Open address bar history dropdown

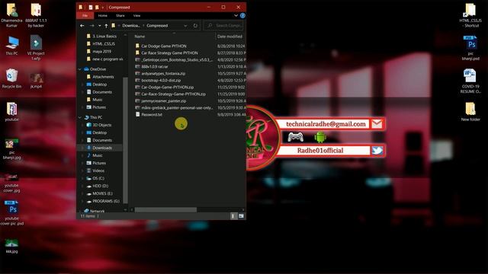click(x=185, y=25)
